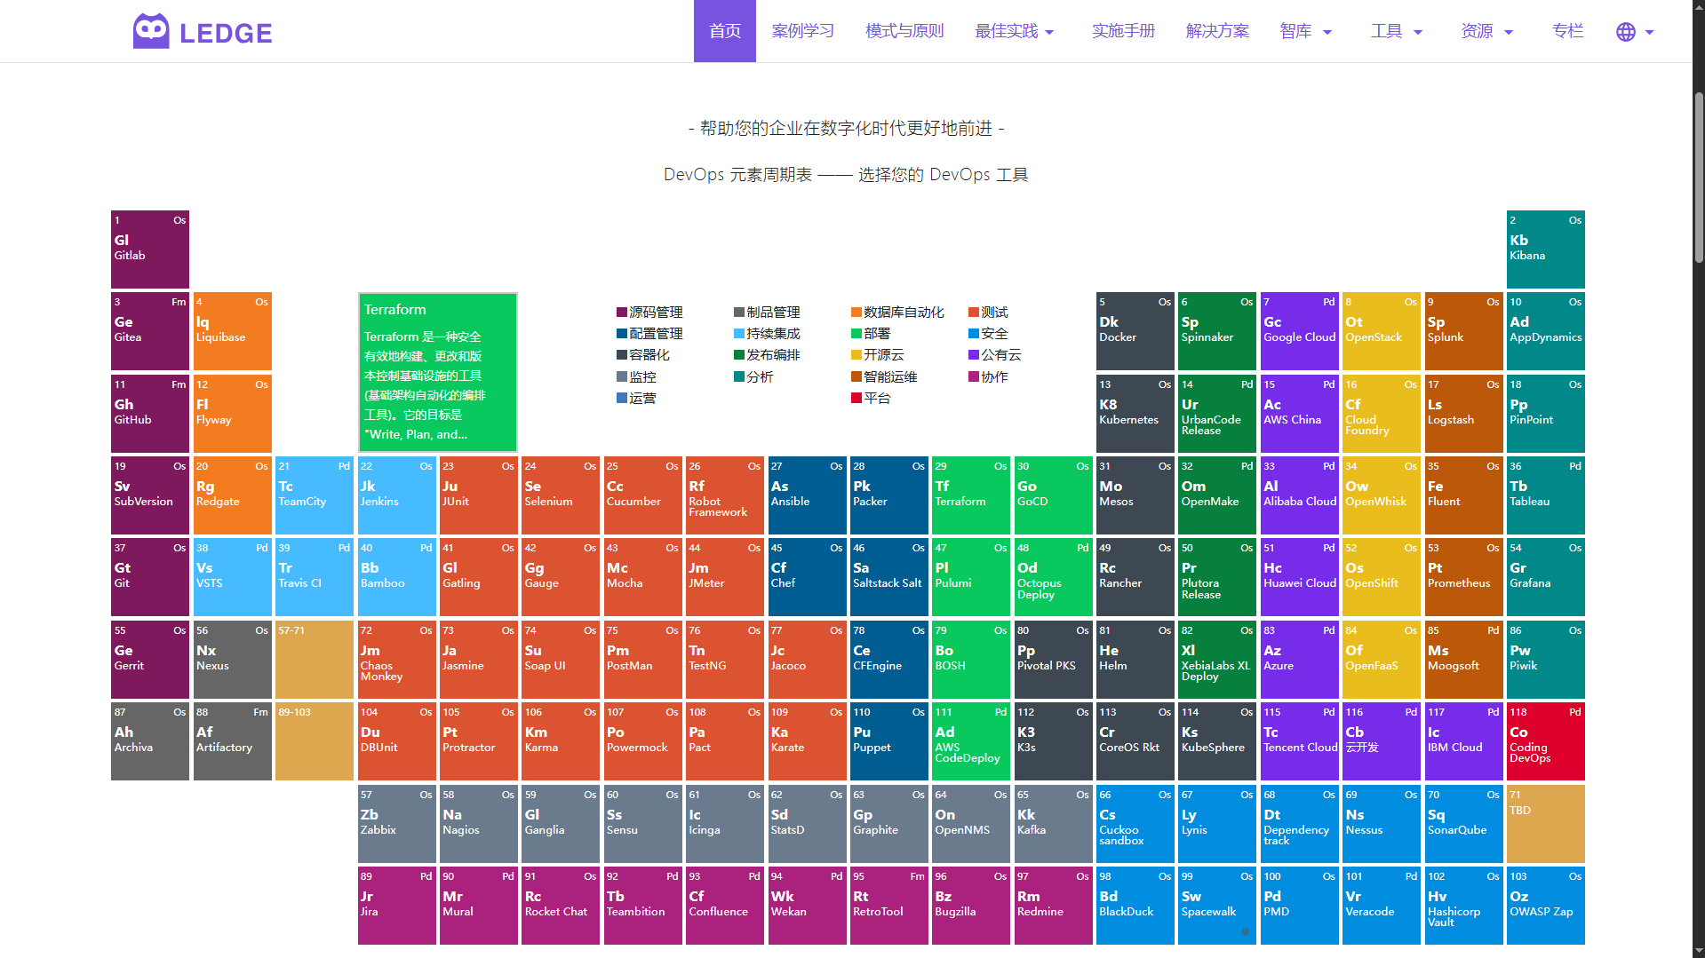
Task: Select the Helm element tile
Action: tap(1135, 660)
